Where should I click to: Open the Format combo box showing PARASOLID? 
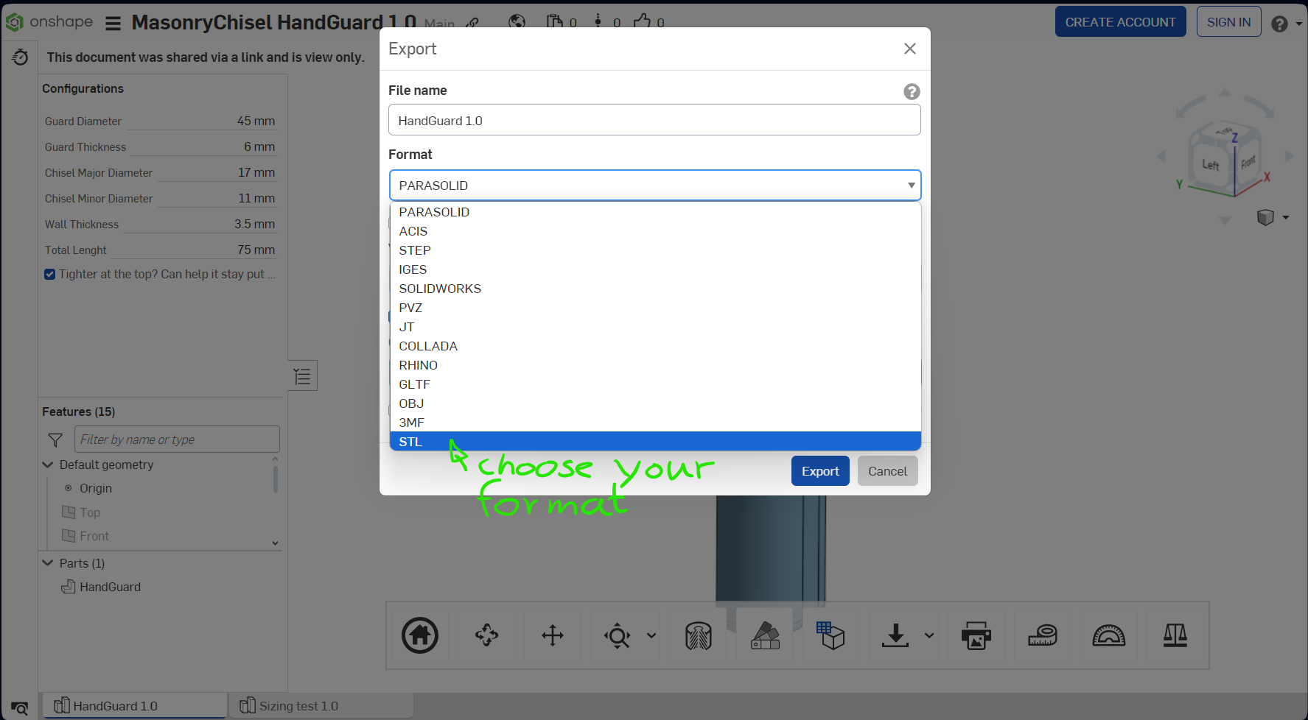pos(655,186)
